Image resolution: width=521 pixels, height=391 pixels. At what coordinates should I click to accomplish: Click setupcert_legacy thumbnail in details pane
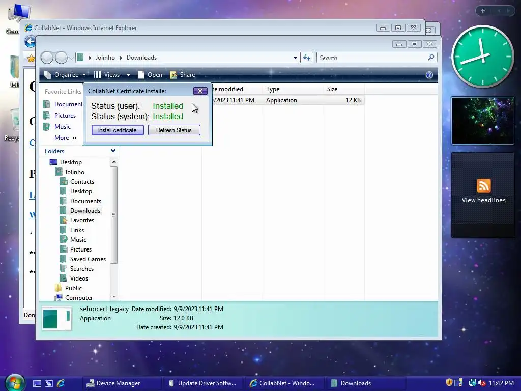point(57,319)
